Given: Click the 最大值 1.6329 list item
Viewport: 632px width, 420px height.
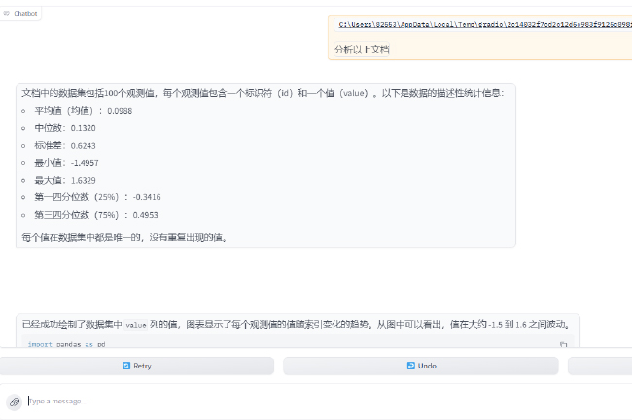Looking at the screenshot, I should (65, 180).
